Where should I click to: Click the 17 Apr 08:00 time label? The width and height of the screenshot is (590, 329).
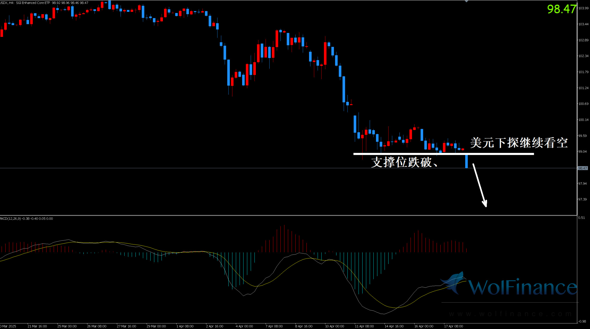(x=453, y=326)
